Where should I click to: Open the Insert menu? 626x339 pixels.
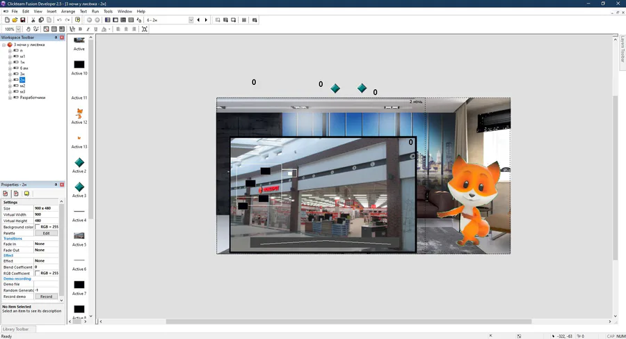(x=51, y=12)
